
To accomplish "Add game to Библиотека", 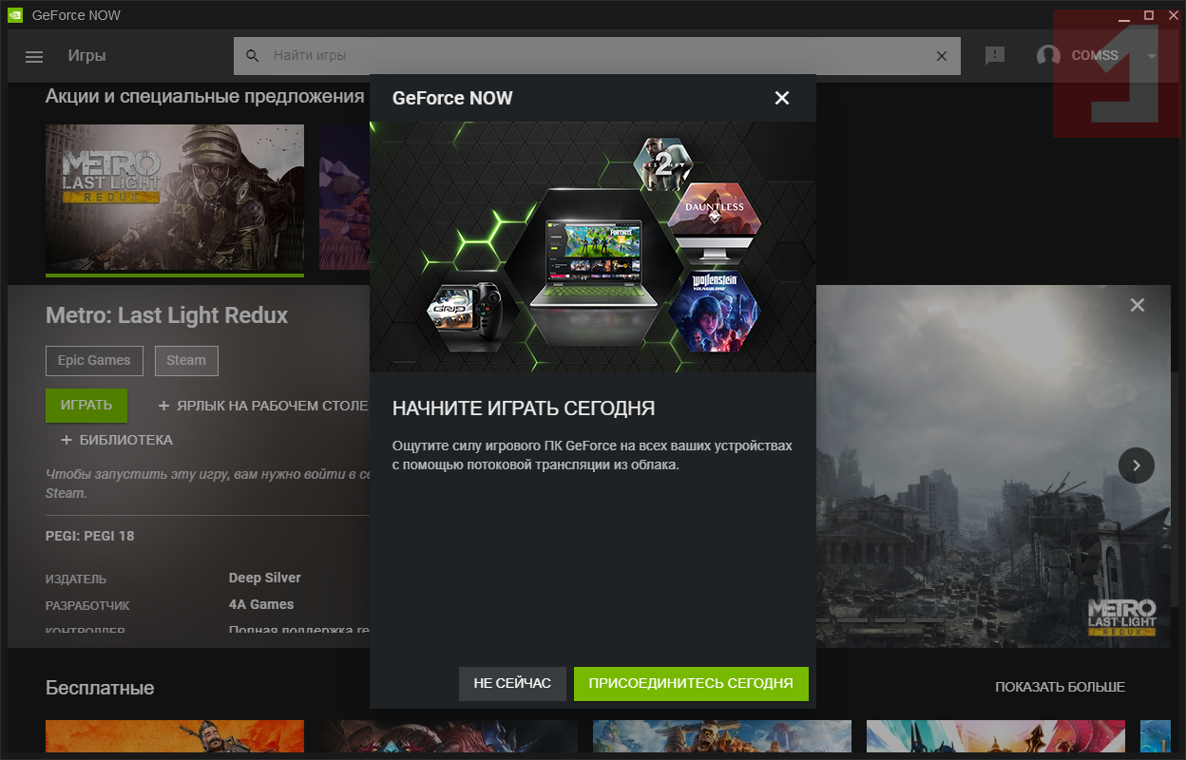I will pos(116,440).
